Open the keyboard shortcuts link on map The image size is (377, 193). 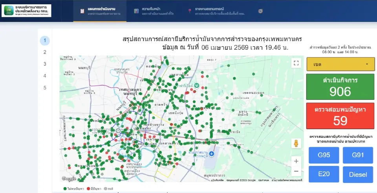pyautogui.click(x=218, y=180)
